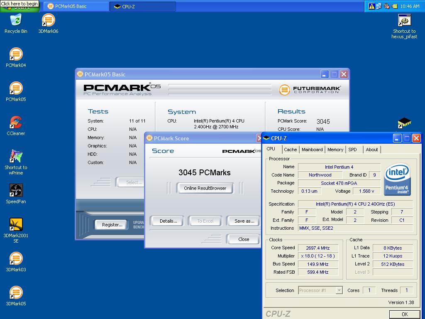Image resolution: width=425 pixels, height=319 pixels.
Task: Click the L1 Trace value 12 Kuops
Action: tap(393, 256)
